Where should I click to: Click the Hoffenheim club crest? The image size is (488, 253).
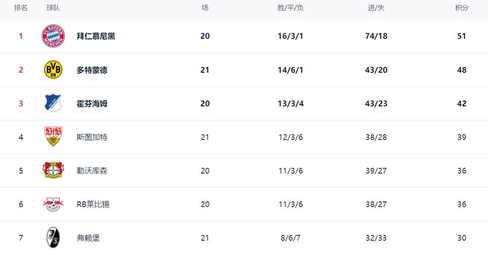(53, 103)
